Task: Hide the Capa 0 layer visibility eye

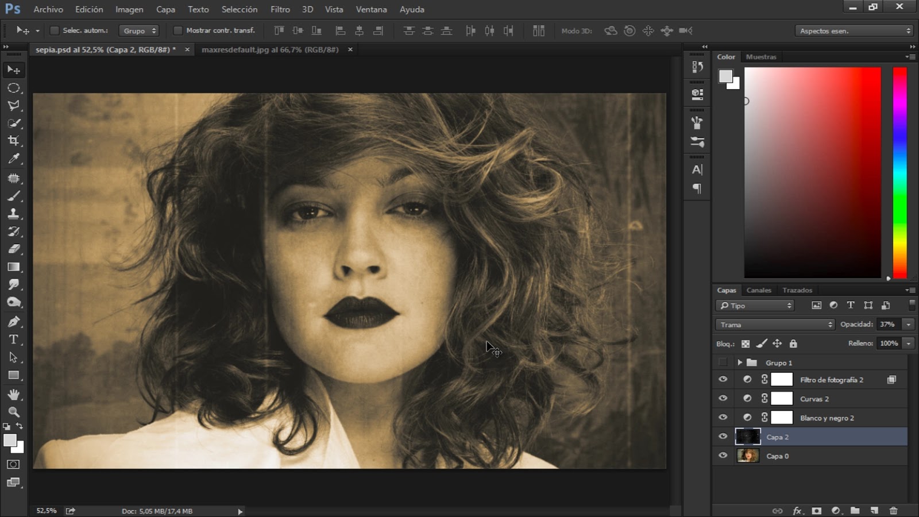Action: coord(723,456)
